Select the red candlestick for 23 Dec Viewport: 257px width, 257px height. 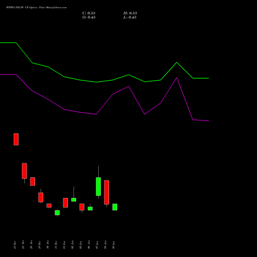pos(16,139)
